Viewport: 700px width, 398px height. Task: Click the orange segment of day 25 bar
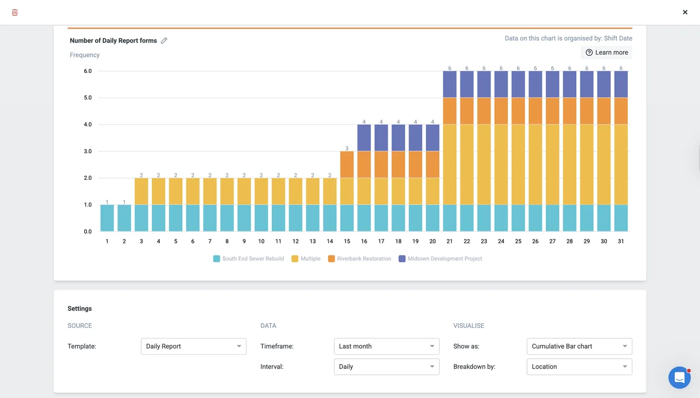coord(518,111)
